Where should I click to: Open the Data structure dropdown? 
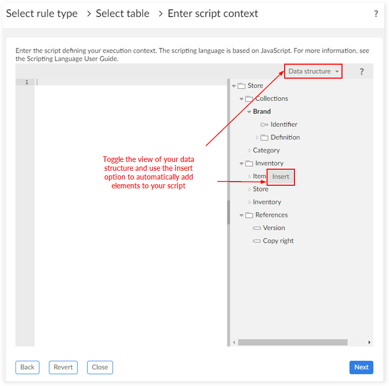point(313,71)
